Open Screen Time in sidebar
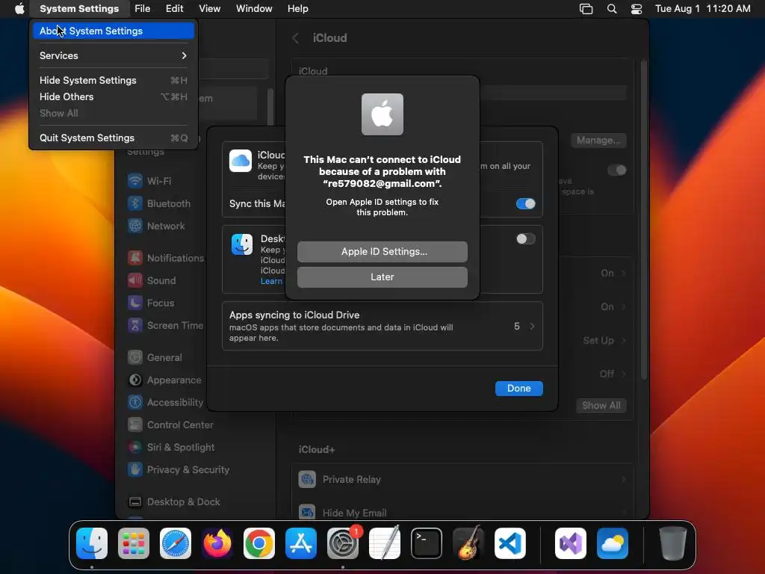Viewport: 765px width, 574px height. (x=165, y=326)
